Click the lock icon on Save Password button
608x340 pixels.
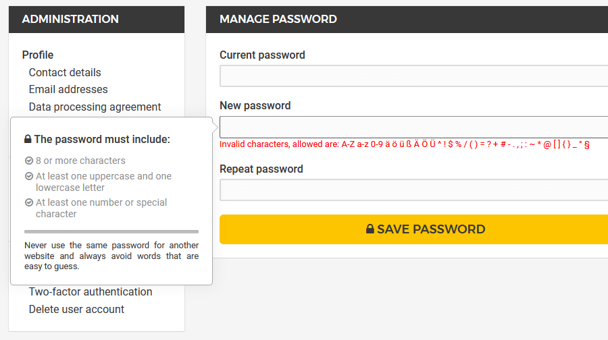pyautogui.click(x=370, y=229)
